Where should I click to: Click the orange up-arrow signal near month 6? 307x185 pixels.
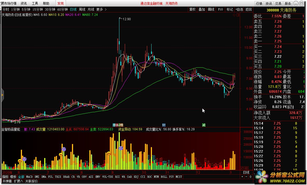20,161
